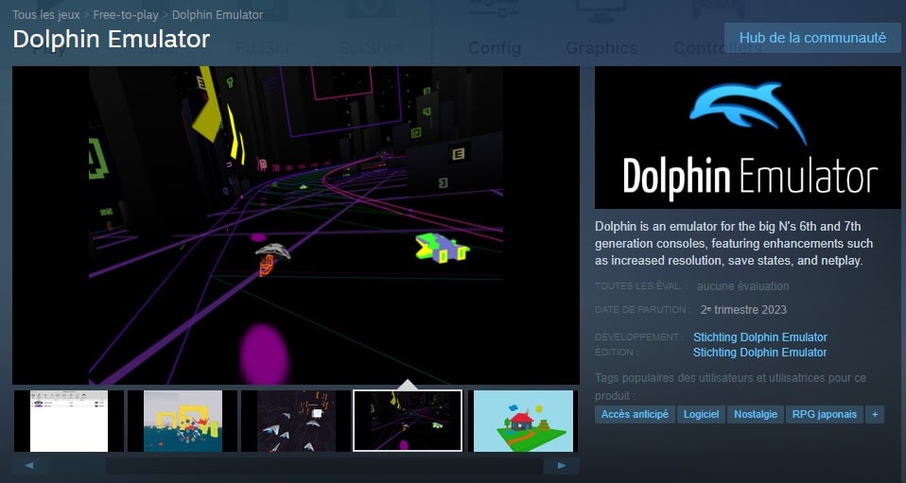Image resolution: width=906 pixels, height=483 pixels.
Task: Click right arrow of screenshot carousel
Action: pyautogui.click(x=561, y=466)
